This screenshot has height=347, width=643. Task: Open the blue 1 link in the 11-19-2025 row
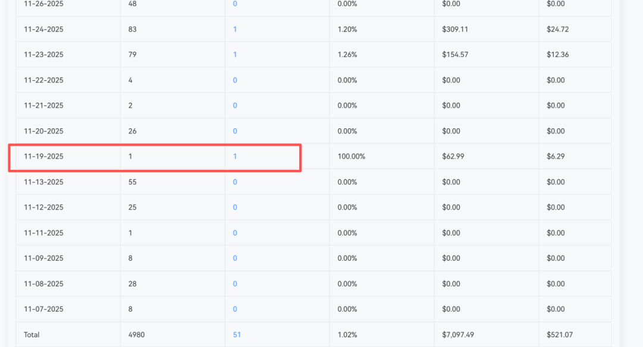pos(235,157)
